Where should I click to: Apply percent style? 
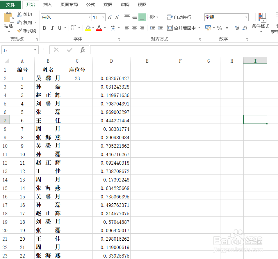click(220, 28)
